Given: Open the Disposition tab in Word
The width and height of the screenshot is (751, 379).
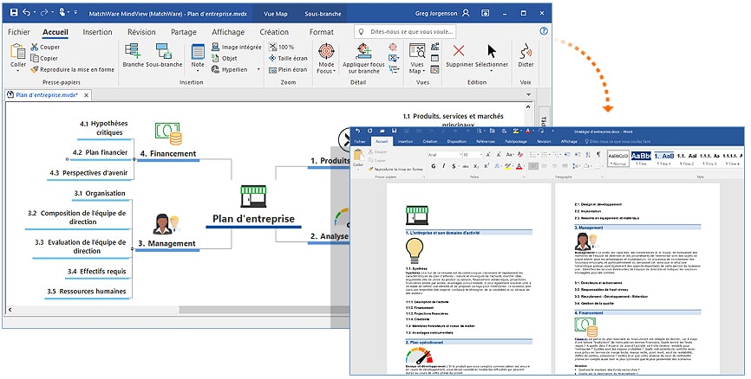Looking at the screenshot, I should [456, 141].
